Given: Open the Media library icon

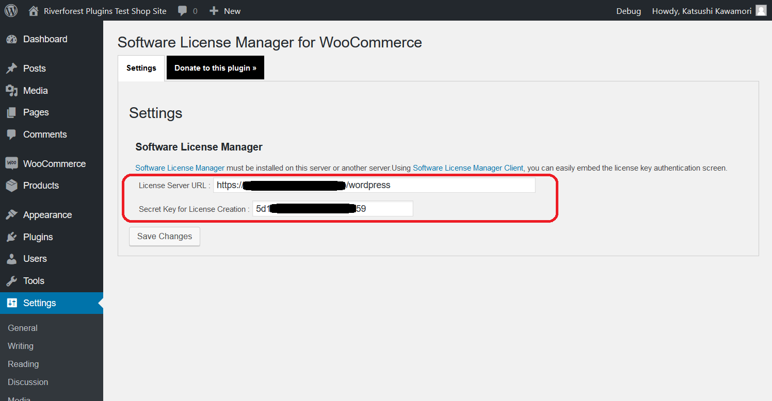Looking at the screenshot, I should (x=11, y=91).
